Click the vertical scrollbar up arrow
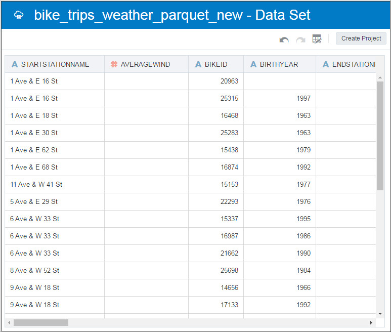Image resolution: width=391 pixels, height=332 pixels. [380, 76]
